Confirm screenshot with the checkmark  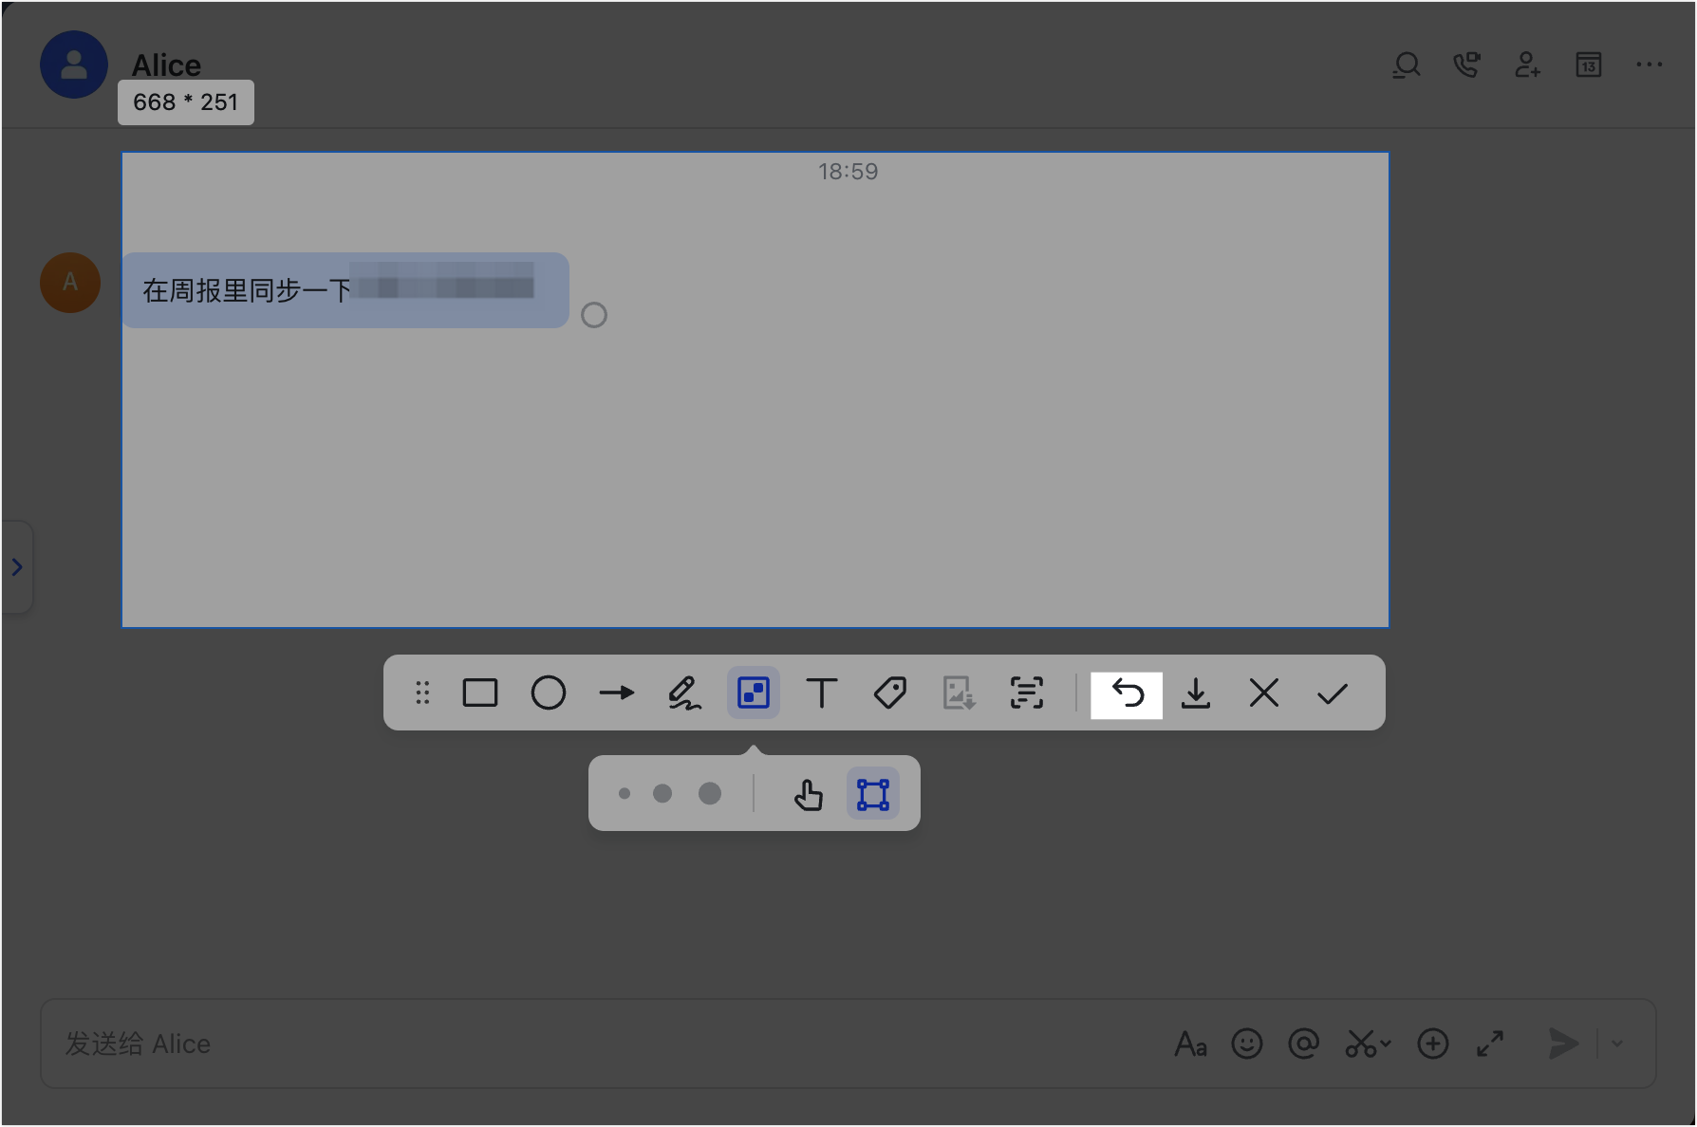pos(1333,693)
